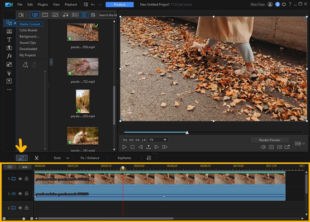310x222 pixels.
Task: Lock video track 2
Action: pyautogui.click(x=26, y=207)
